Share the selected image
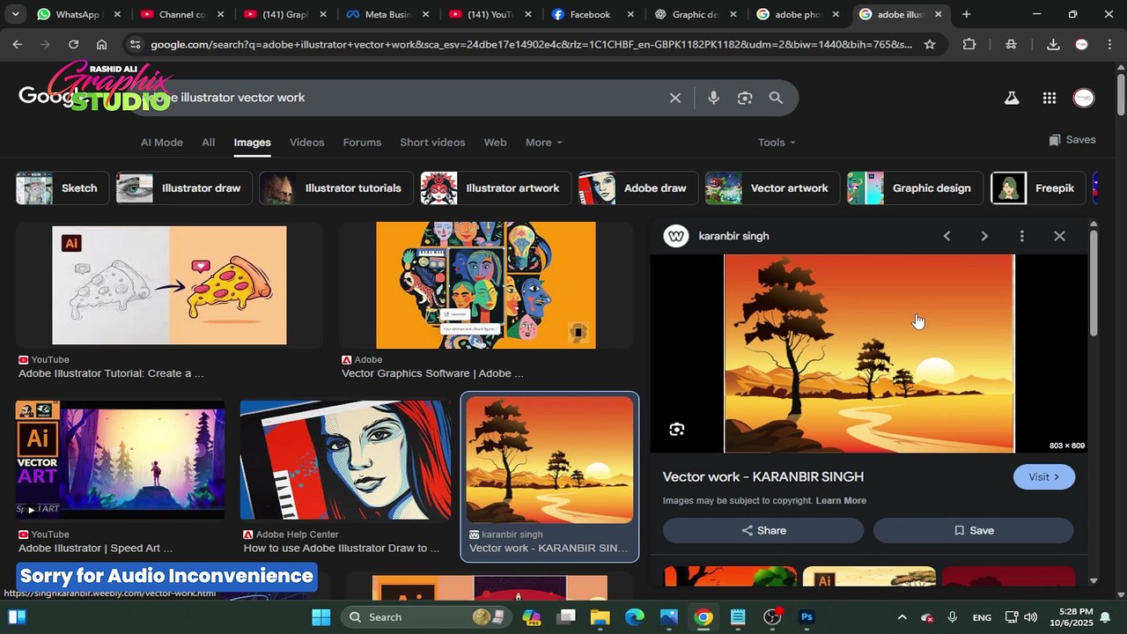Image resolution: width=1127 pixels, height=634 pixels. 763,530
